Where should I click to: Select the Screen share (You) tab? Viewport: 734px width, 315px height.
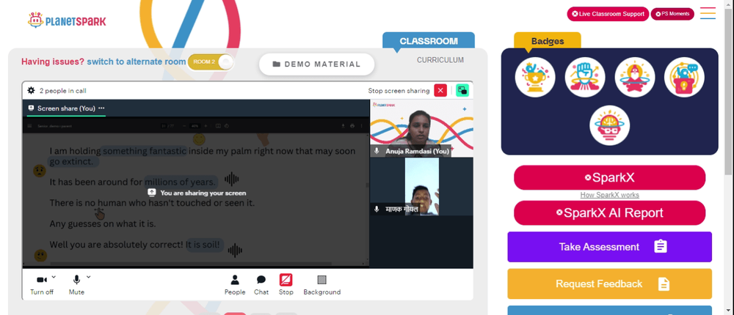click(x=66, y=108)
